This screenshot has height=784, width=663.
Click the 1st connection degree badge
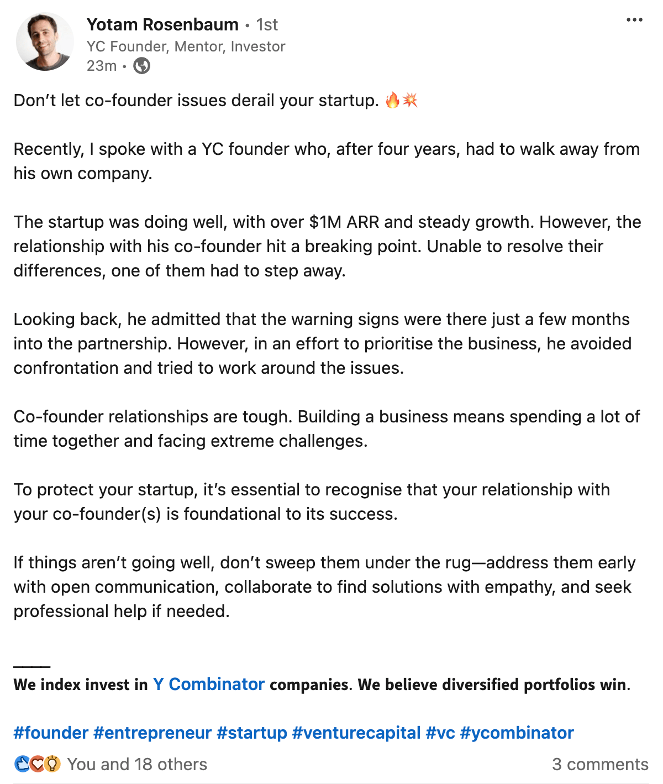(x=267, y=25)
